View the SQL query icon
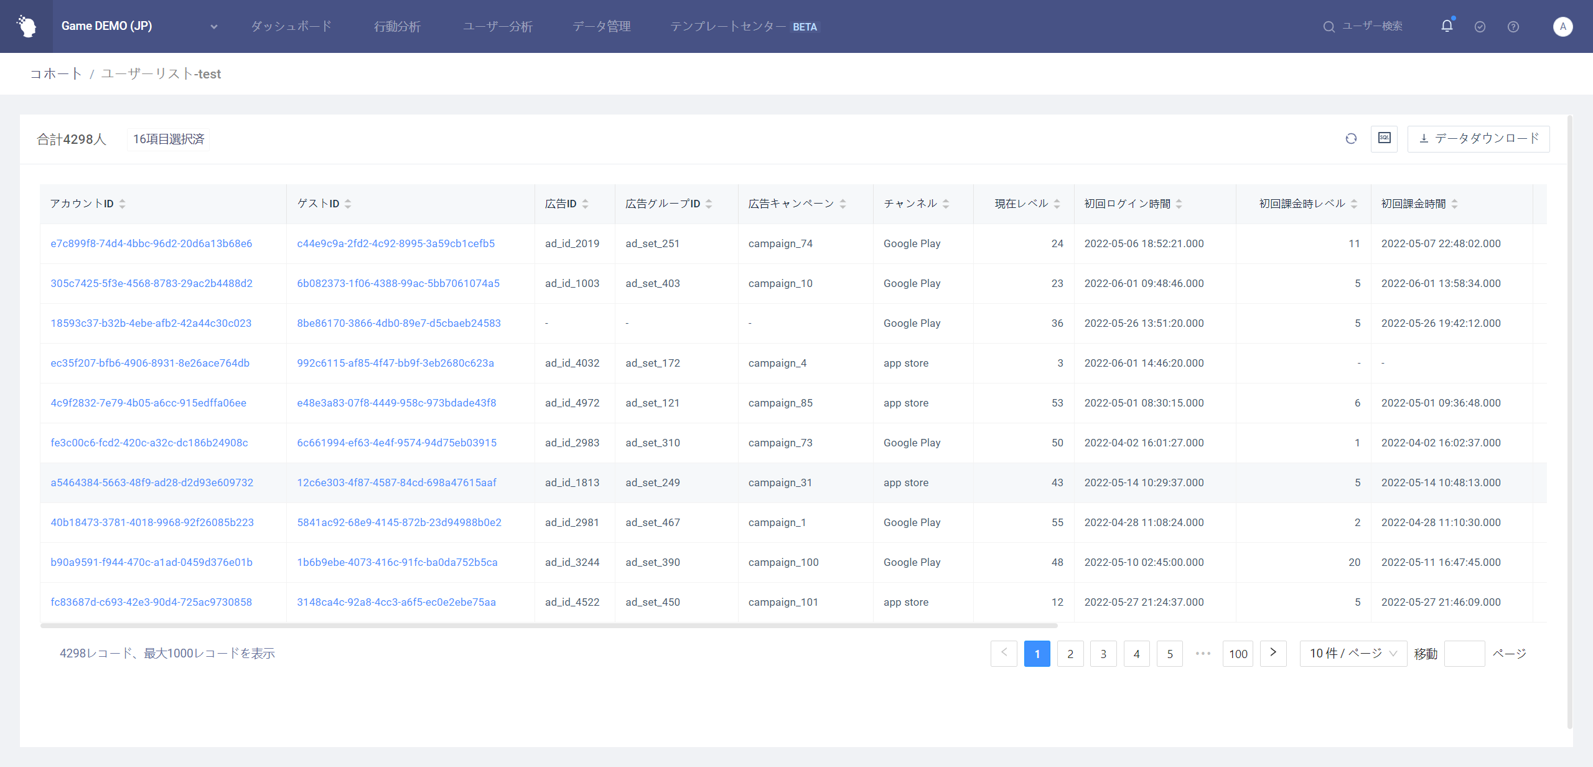Screen dimensions: 1593x767 tap(1384, 139)
